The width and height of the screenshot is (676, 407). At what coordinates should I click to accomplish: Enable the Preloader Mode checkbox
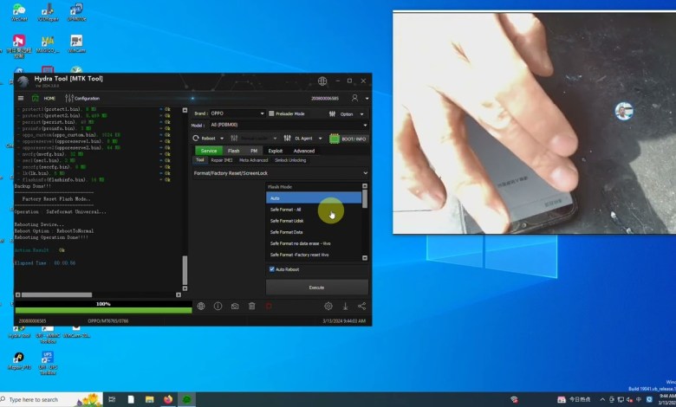coord(271,113)
